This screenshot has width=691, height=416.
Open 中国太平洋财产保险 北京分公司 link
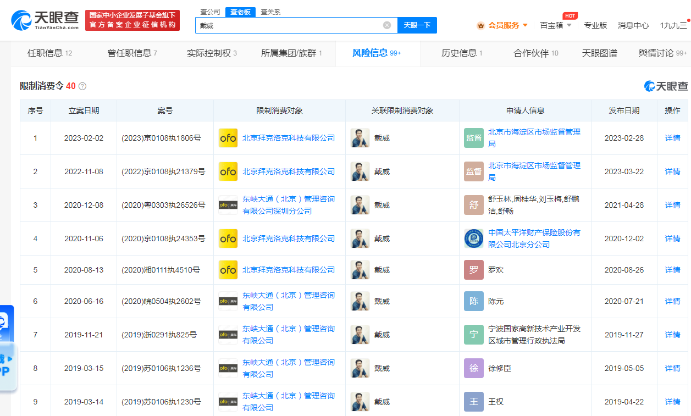point(534,238)
